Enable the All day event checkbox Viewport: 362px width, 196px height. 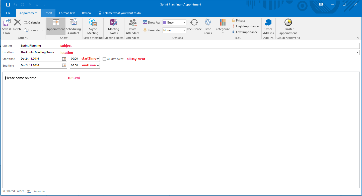pos(104,59)
